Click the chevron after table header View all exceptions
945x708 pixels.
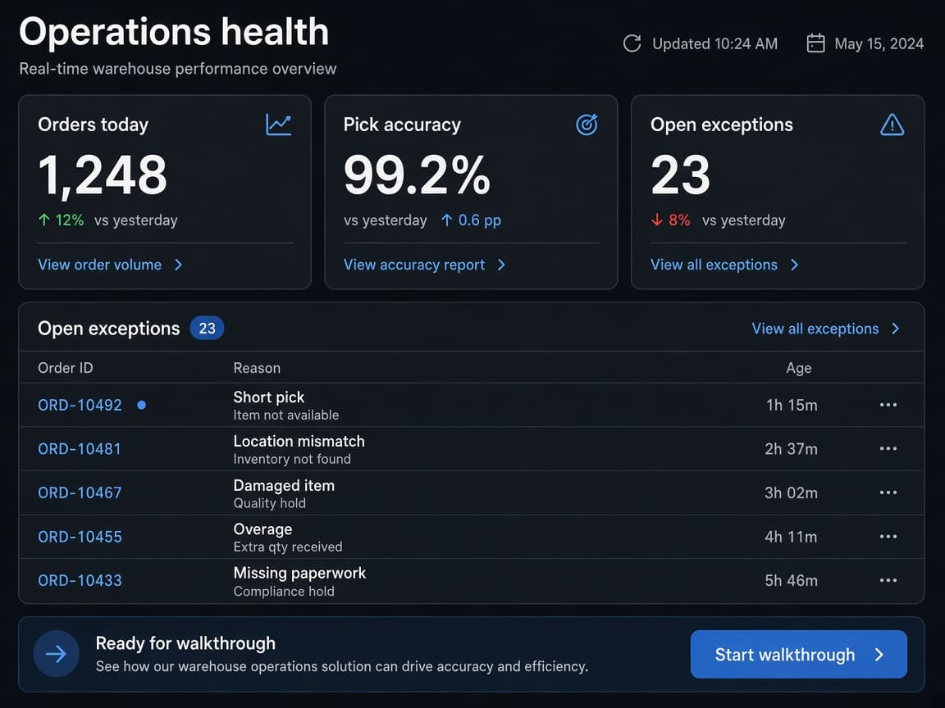896,329
